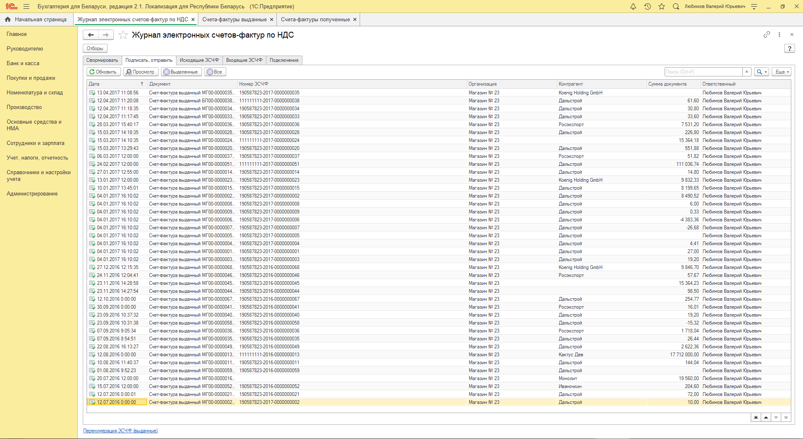Go back with the left arrow
803x439 pixels.
91,35
